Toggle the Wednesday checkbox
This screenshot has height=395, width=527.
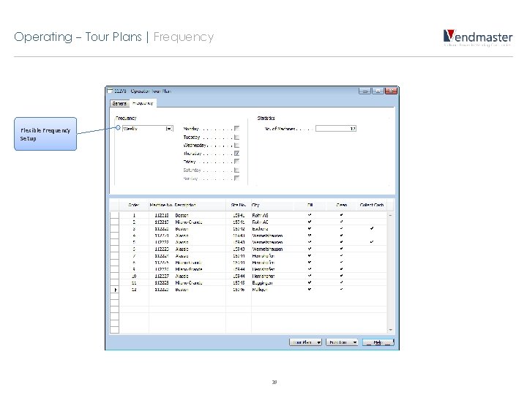(236, 145)
